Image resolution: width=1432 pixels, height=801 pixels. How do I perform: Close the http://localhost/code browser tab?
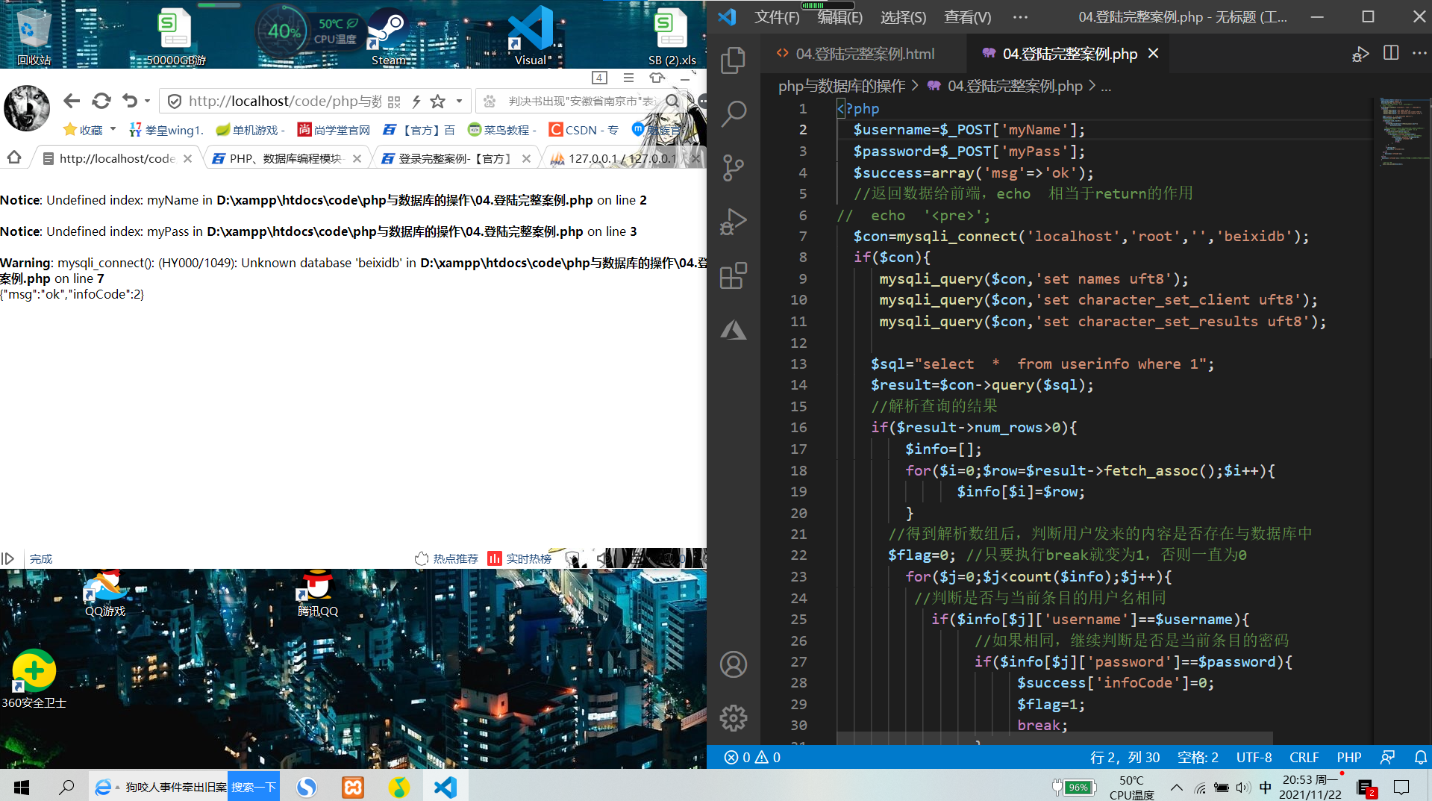tap(188, 158)
